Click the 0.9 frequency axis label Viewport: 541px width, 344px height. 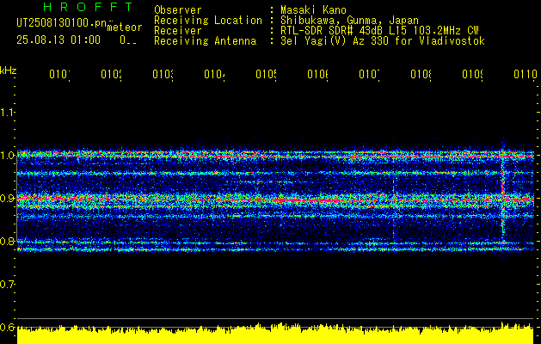click(7, 199)
